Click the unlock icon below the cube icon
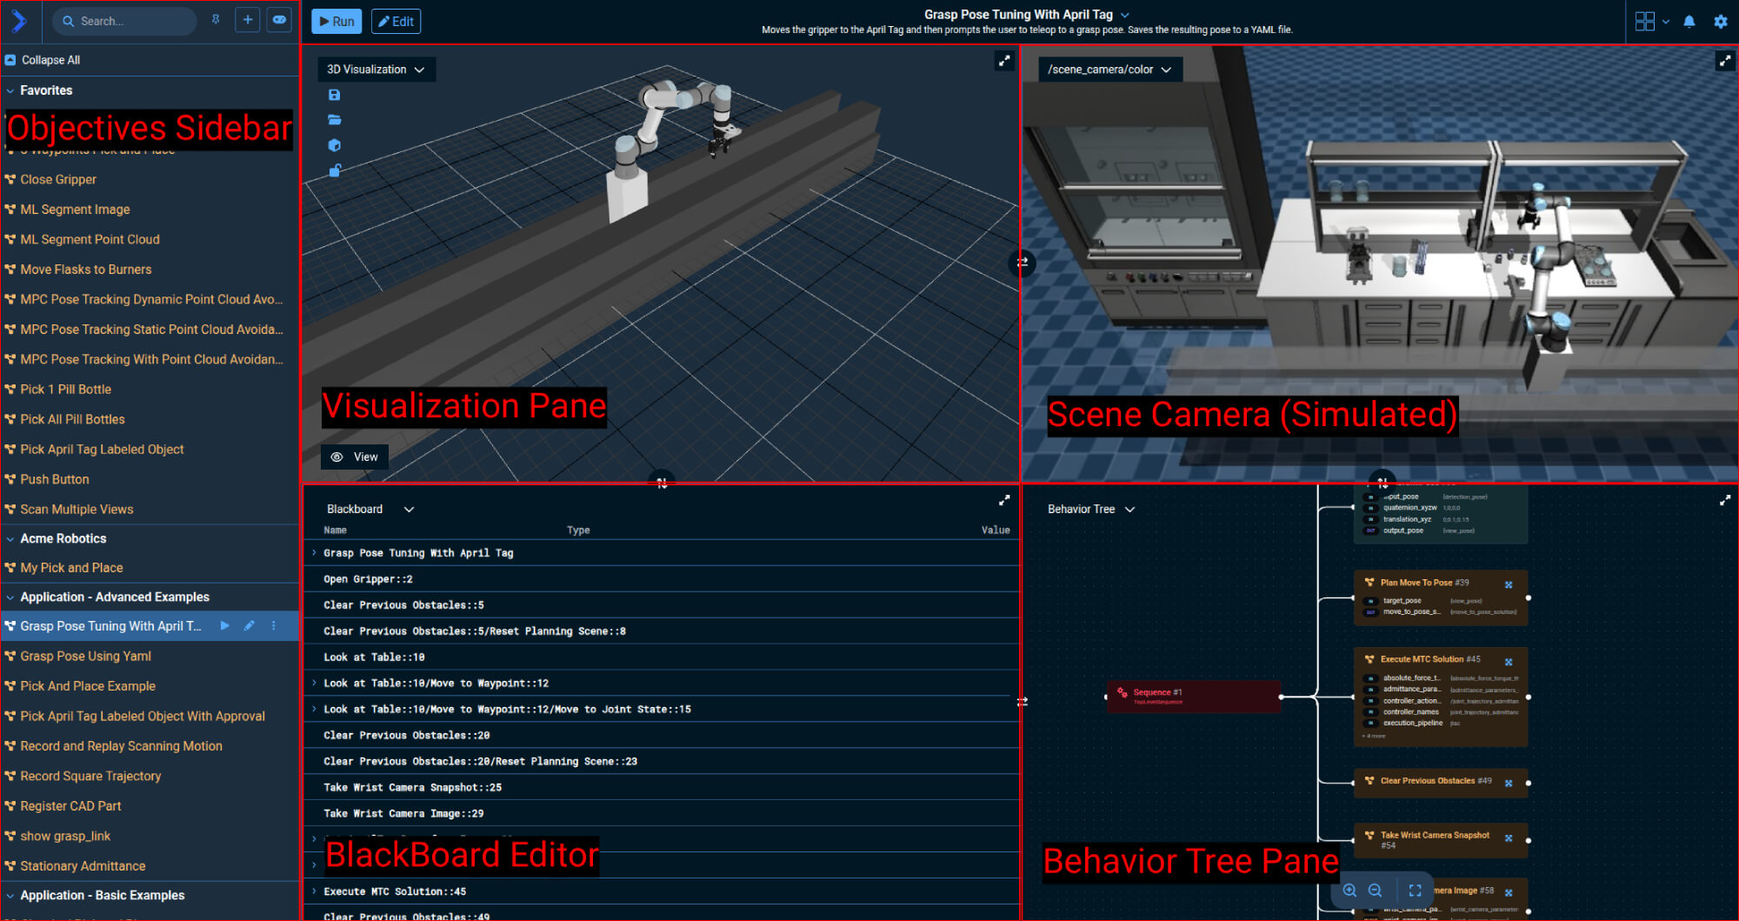 [335, 170]
